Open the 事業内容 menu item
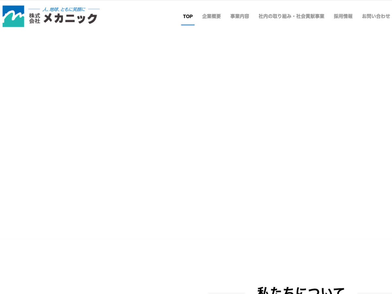 [239, 16]
